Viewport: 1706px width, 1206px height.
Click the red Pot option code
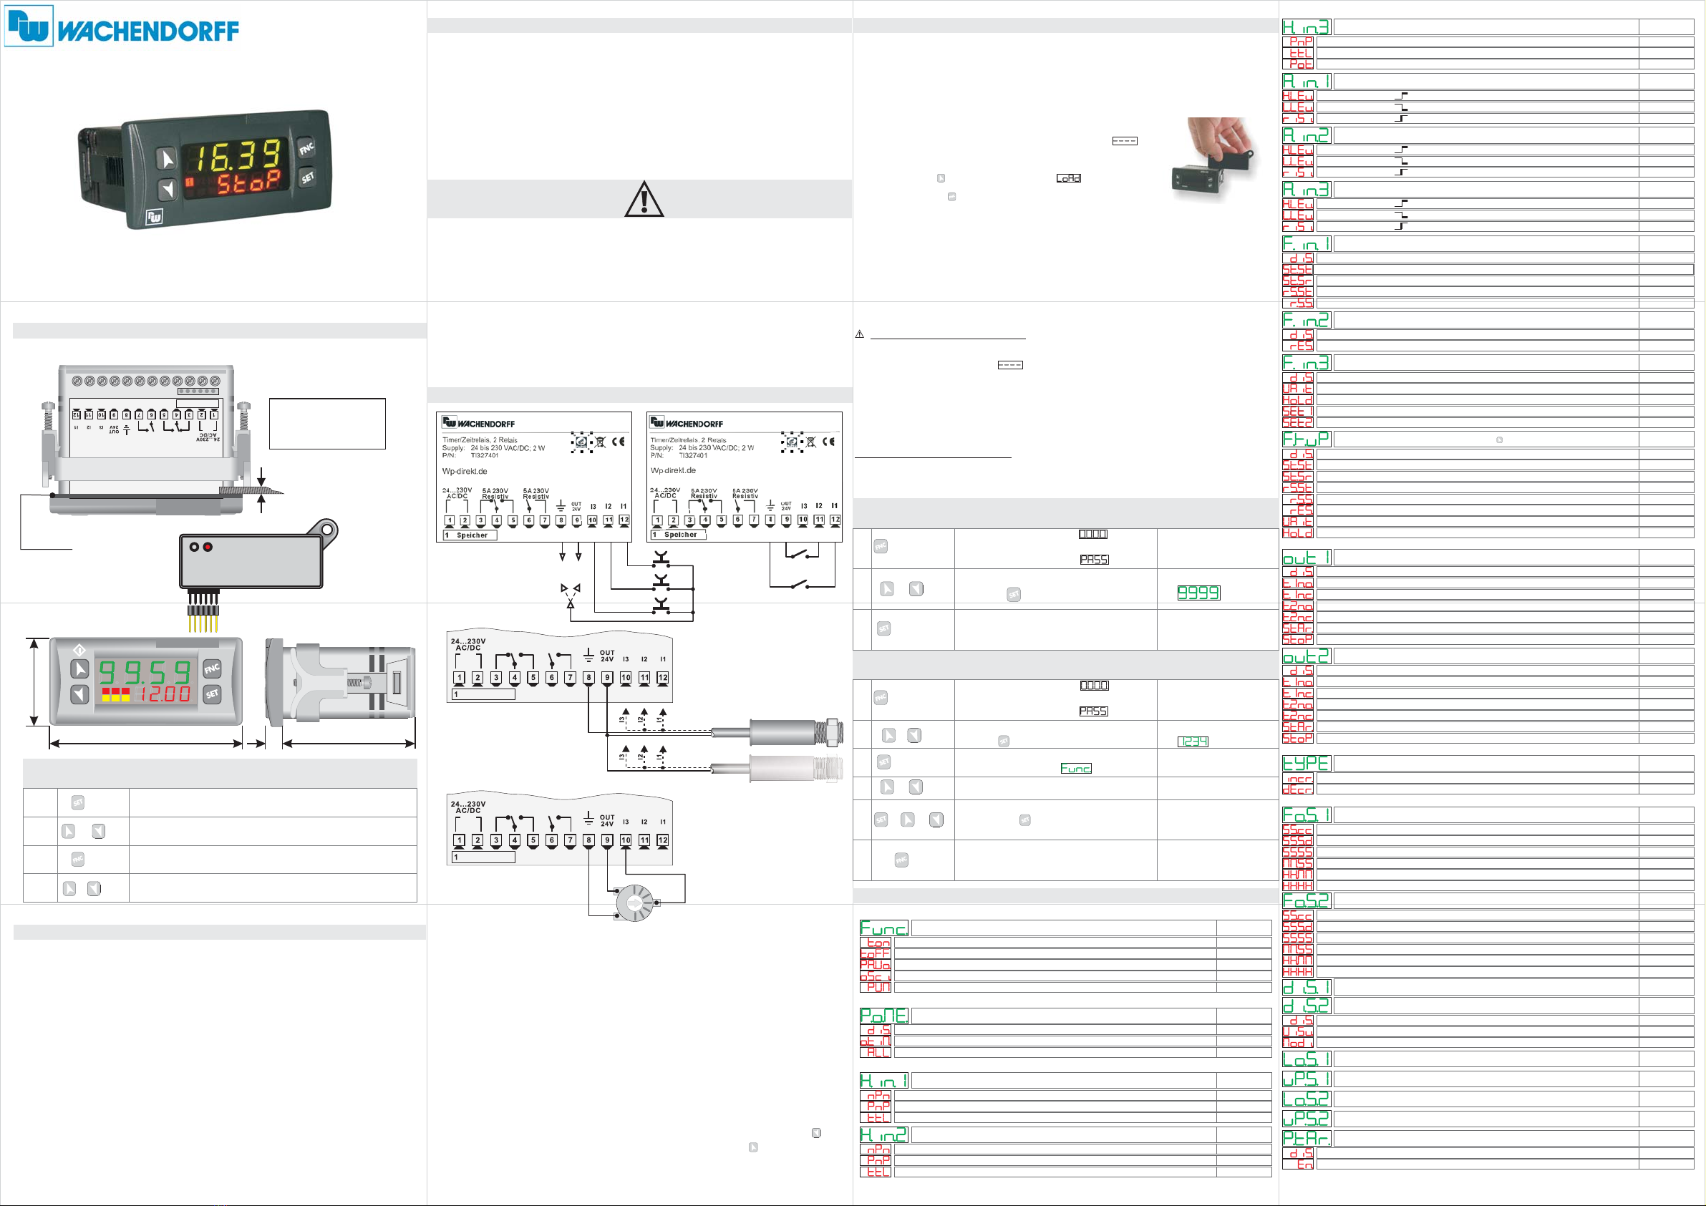click(x=1298, y=64)
